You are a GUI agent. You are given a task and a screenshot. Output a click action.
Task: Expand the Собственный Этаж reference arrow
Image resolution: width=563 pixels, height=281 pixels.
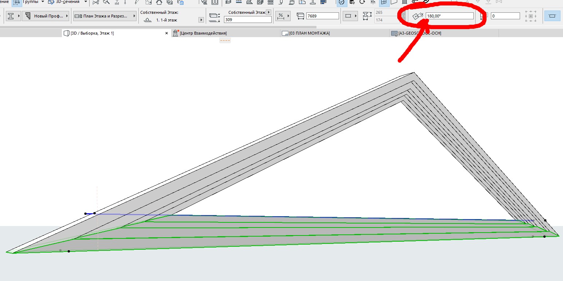pyautogui.click(x=269, y=12)
